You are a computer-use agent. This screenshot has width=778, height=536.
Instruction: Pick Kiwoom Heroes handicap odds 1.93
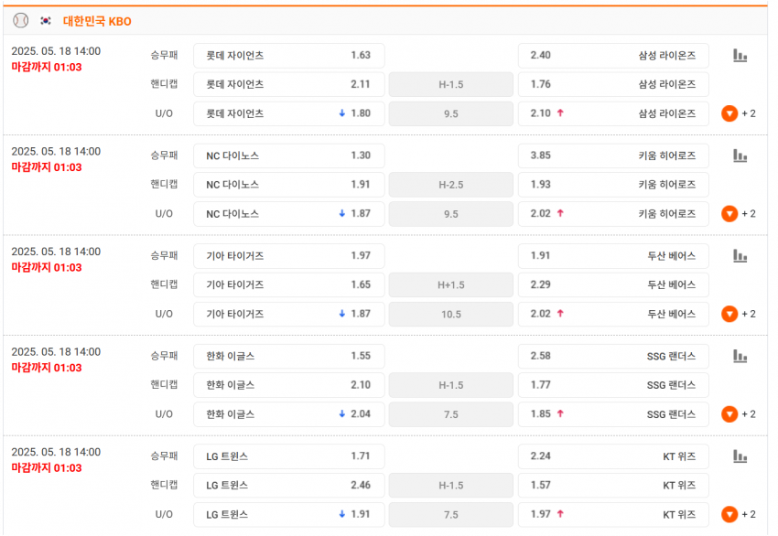coord(613,185)
